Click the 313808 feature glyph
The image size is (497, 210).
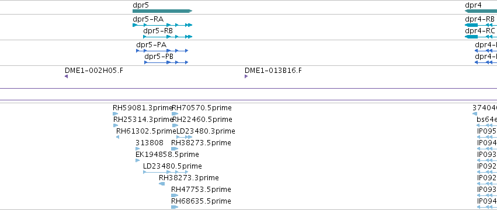coord(138,149)
